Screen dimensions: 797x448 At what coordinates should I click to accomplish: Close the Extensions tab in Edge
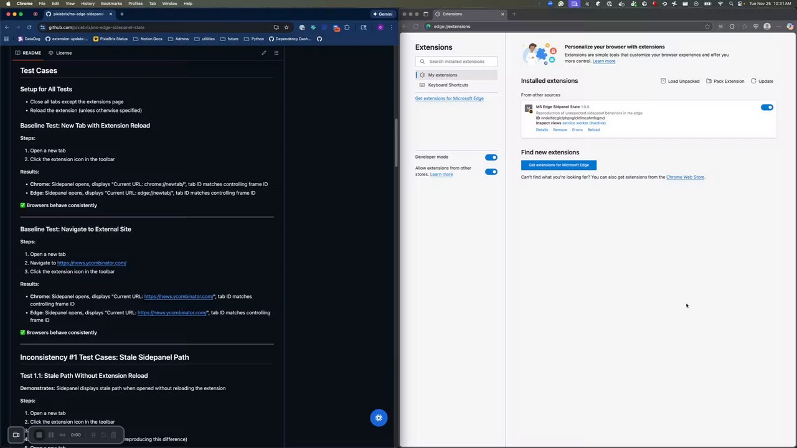(x=502, y=14)
